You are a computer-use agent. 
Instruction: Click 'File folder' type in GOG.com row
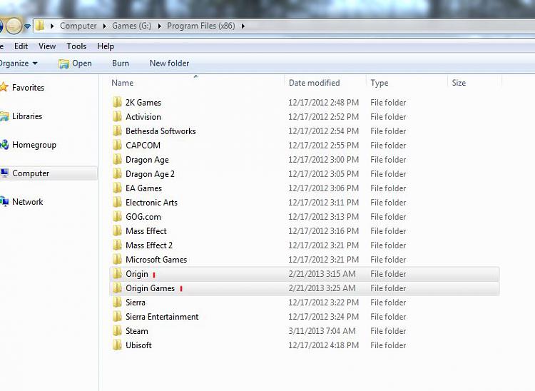tap(388, 217)
